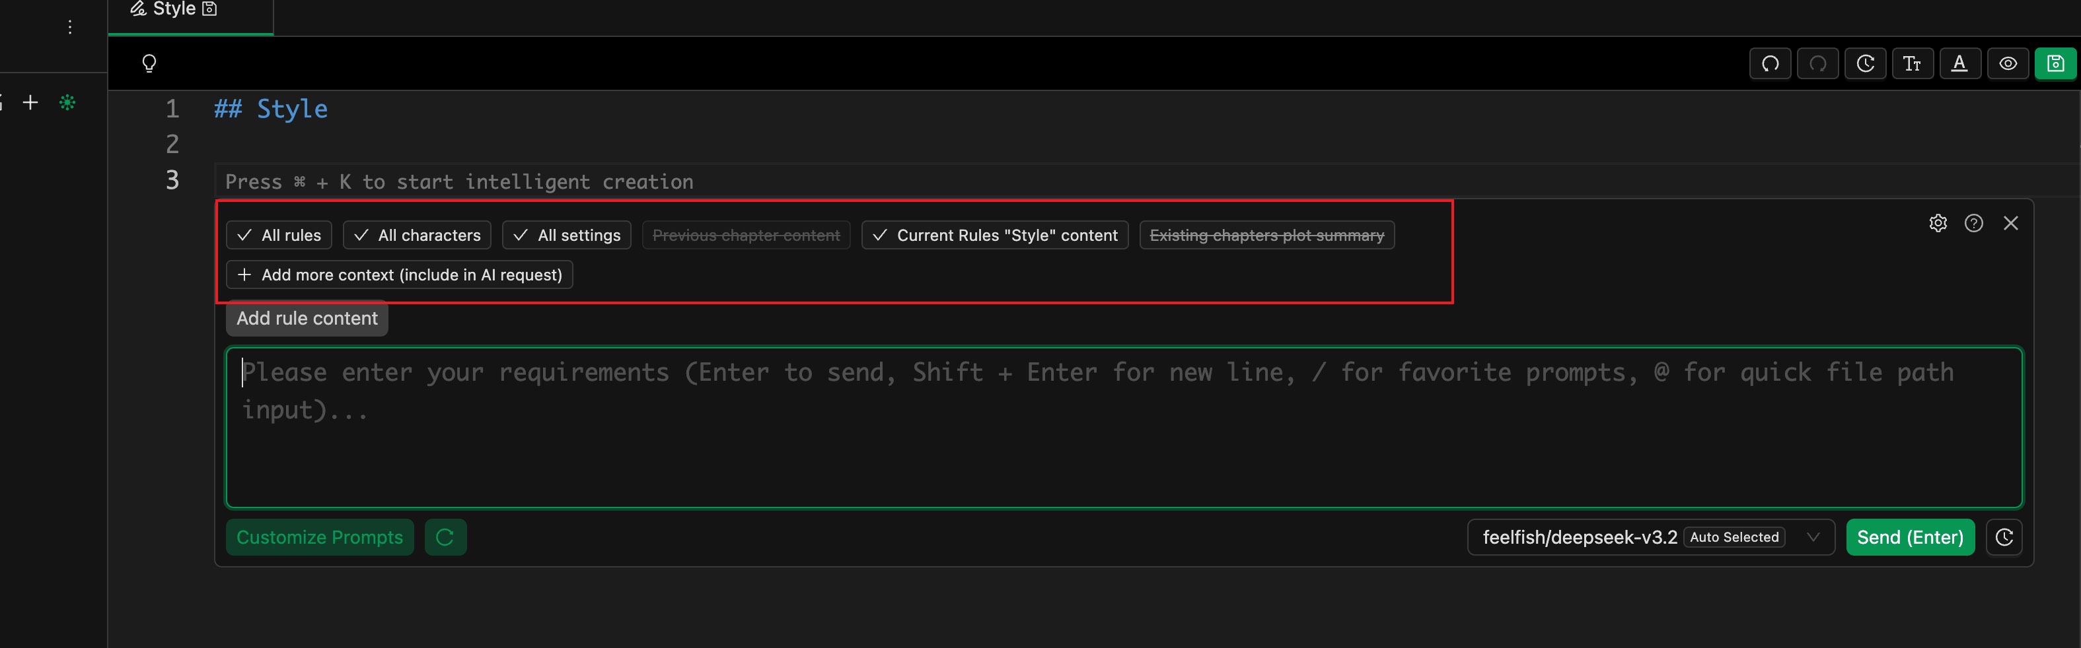2081x648 pixels.
Task: Toggle preview with the eye icon
Action: (x=2008, y=64)
